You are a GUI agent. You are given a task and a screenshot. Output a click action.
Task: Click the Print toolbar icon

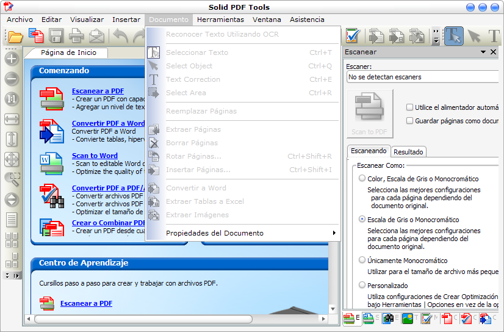[76, 36]
